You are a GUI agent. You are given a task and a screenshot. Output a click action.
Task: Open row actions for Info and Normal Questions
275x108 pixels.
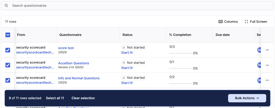click(267, 80)
